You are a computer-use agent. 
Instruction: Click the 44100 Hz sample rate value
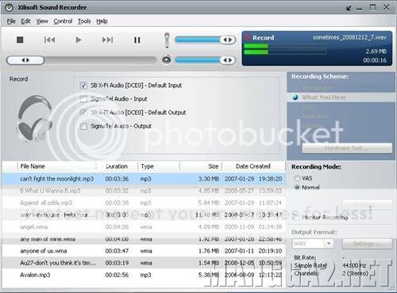(x=354, y=265)
